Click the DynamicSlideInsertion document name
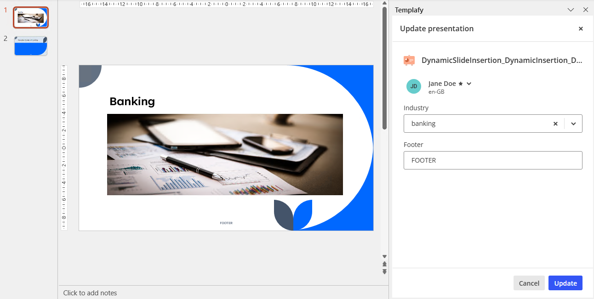Viewport: 594px width, 299px height. point(502,60)
